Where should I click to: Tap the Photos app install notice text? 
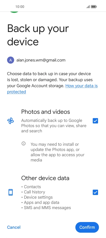click(x=57, y=152)
